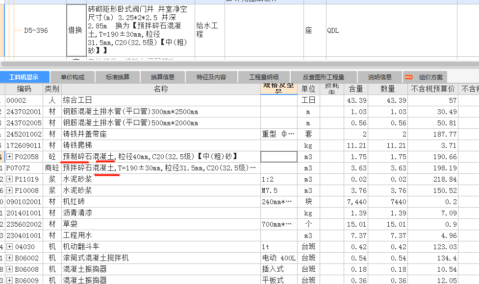The width and height of the screenshot is (479, 284).
Task: Select the 机红砖 name cell
Action: [161, 202]
